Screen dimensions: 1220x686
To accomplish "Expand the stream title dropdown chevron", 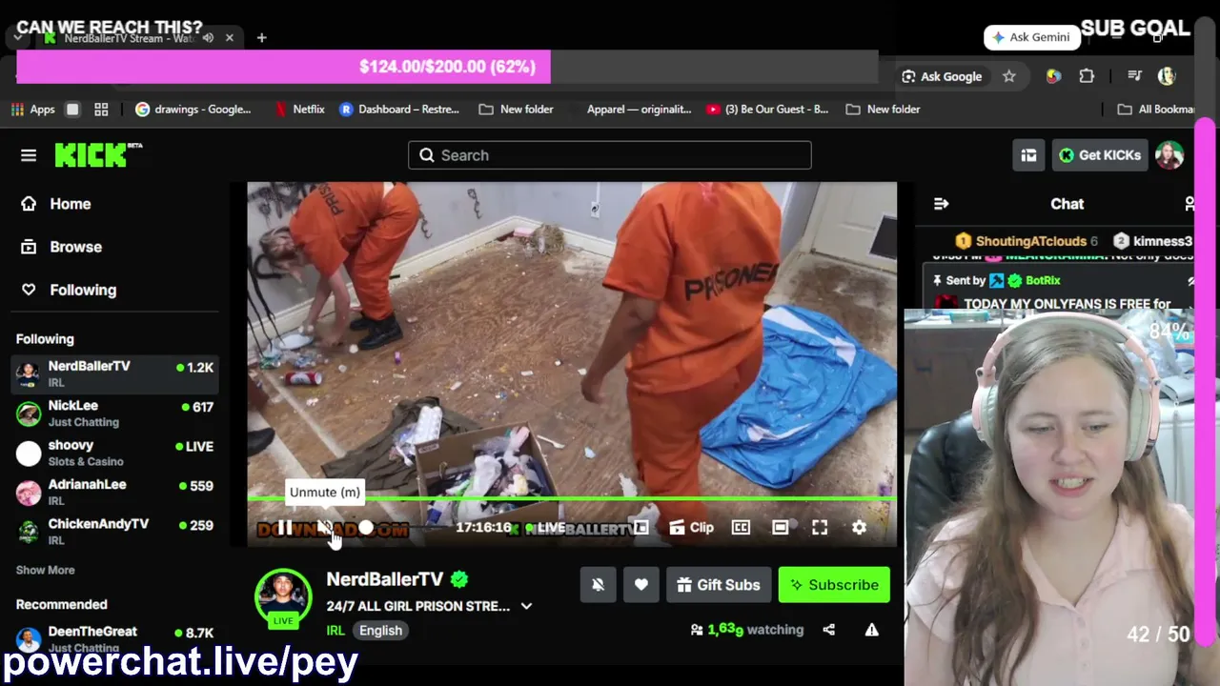I will [526, 606].
